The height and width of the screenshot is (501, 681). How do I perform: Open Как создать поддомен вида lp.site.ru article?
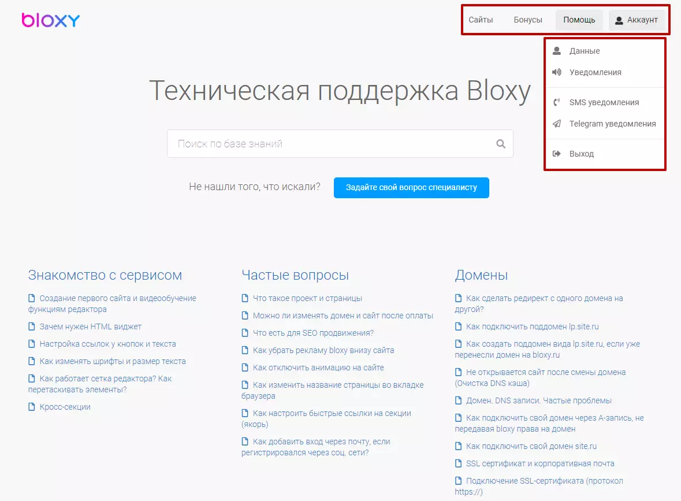pos(547,350)
